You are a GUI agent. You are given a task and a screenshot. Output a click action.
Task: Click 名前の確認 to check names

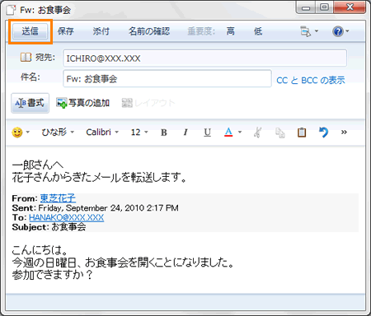pyautogui.click(x=149, y=31)
